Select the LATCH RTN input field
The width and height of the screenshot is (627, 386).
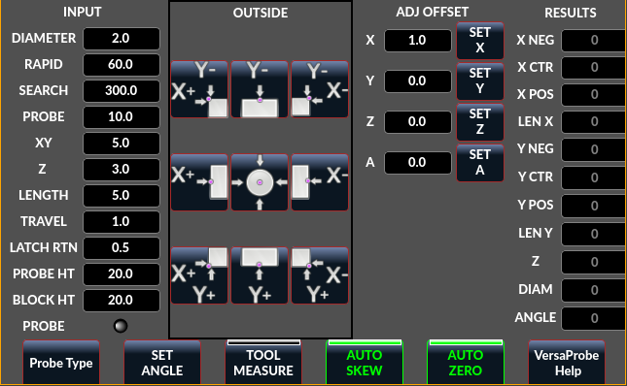[x=122, y=247]
